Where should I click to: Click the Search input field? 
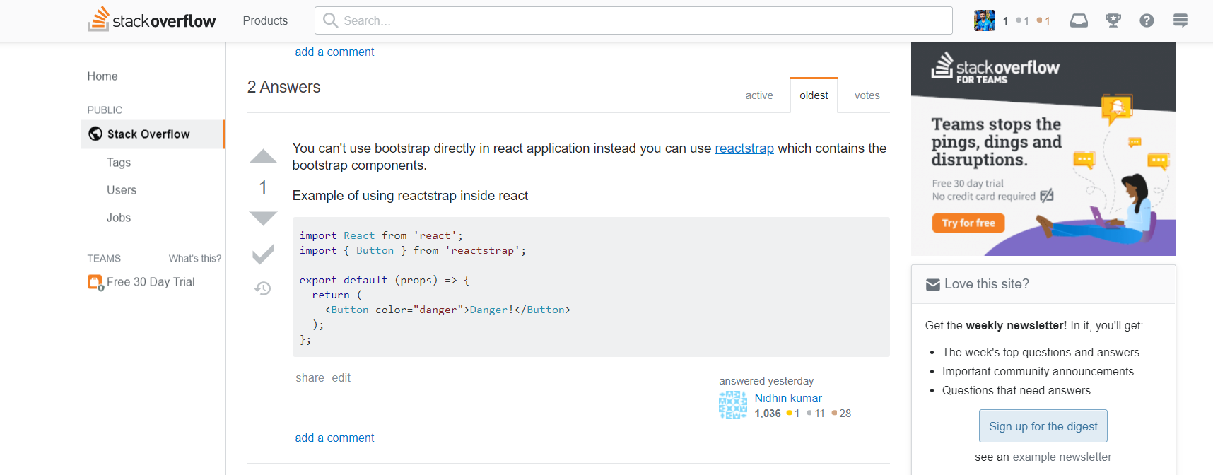tap(633, 20)
